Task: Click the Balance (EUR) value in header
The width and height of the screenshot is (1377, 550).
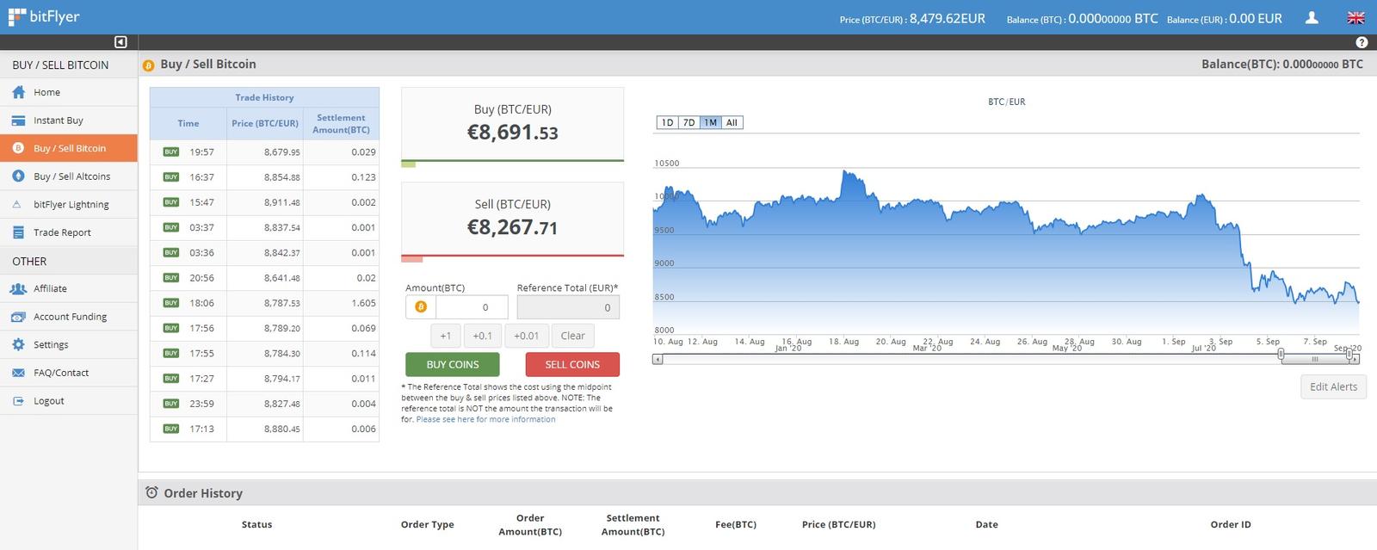Action: point(1256,18)
